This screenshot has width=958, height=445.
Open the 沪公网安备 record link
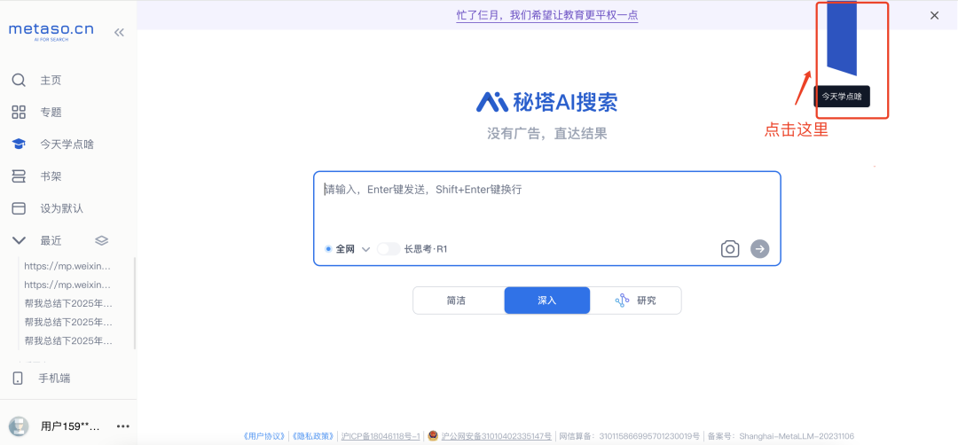pos(497,436)
